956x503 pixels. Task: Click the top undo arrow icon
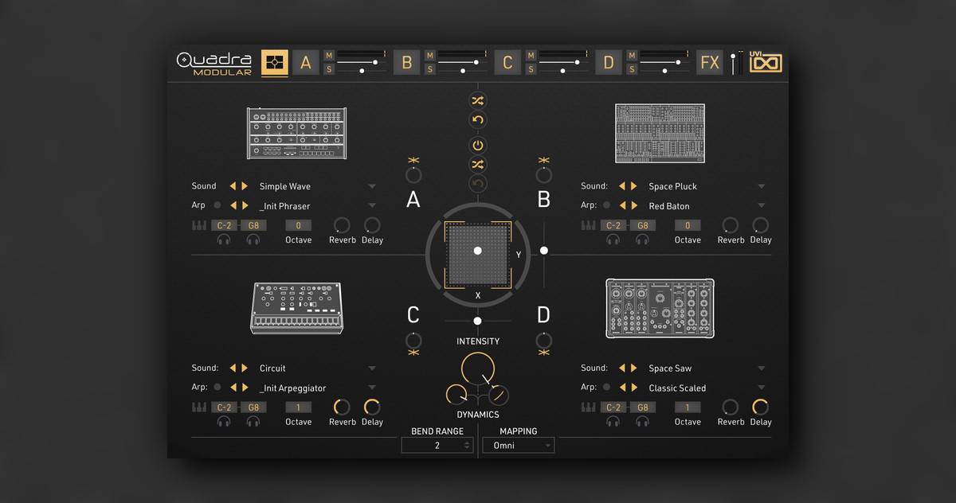[478, 120]
